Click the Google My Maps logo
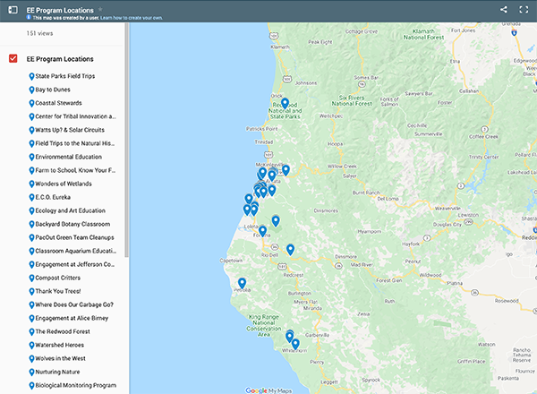Image resolution: width=537 pixels, height=394 pixels. click(268, 390)
